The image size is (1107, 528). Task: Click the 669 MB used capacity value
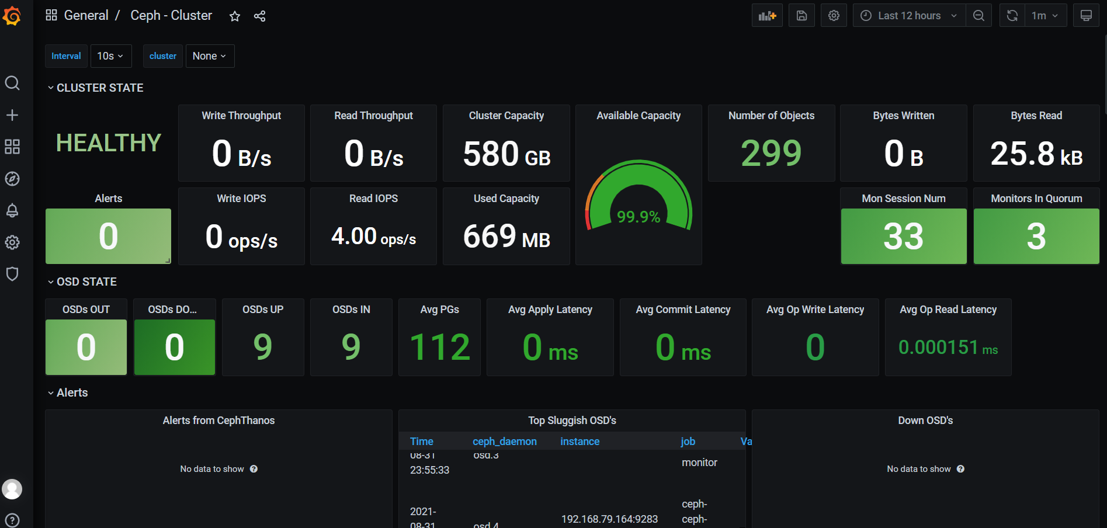tap(506, 237)
